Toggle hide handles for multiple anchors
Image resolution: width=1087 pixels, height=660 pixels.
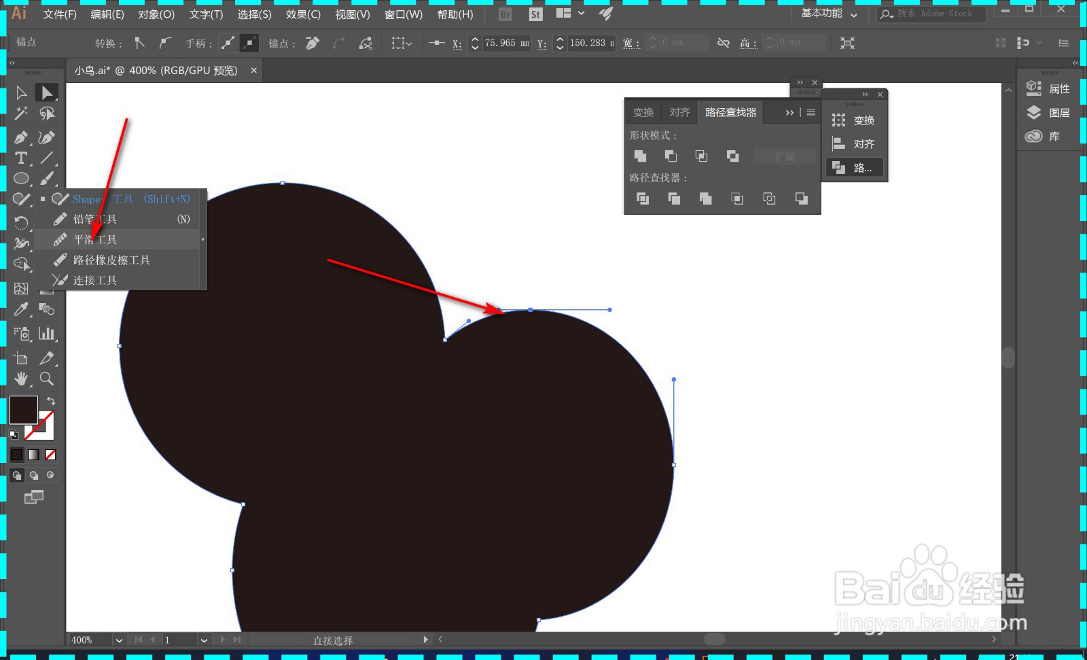click(x=249, y=43)
